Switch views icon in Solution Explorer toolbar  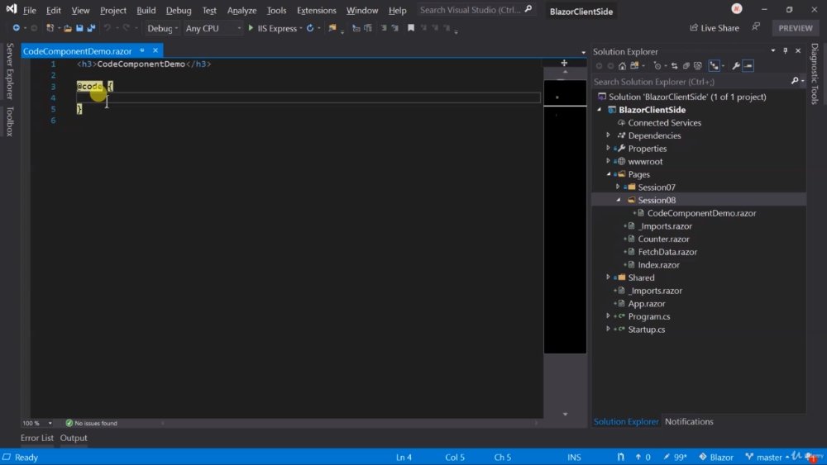pos(634,66)
